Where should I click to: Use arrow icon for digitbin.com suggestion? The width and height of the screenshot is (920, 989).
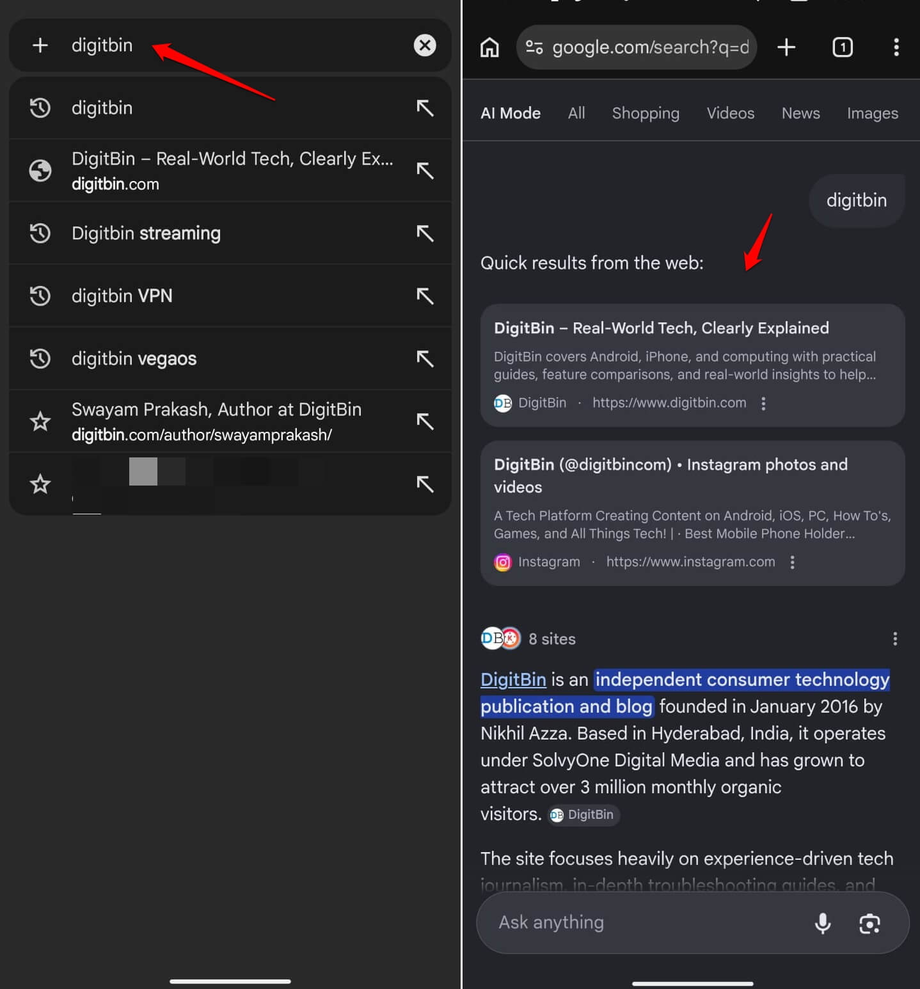pos(425,170)
